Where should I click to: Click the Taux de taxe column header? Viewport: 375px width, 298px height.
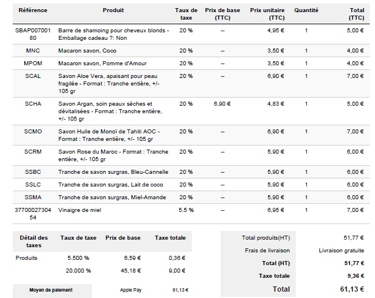click(x=186, y=14)
